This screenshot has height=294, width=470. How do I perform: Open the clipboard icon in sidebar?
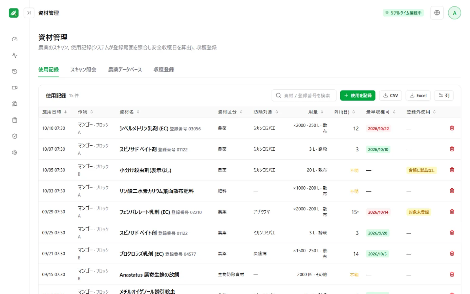[x=15, y=120]
